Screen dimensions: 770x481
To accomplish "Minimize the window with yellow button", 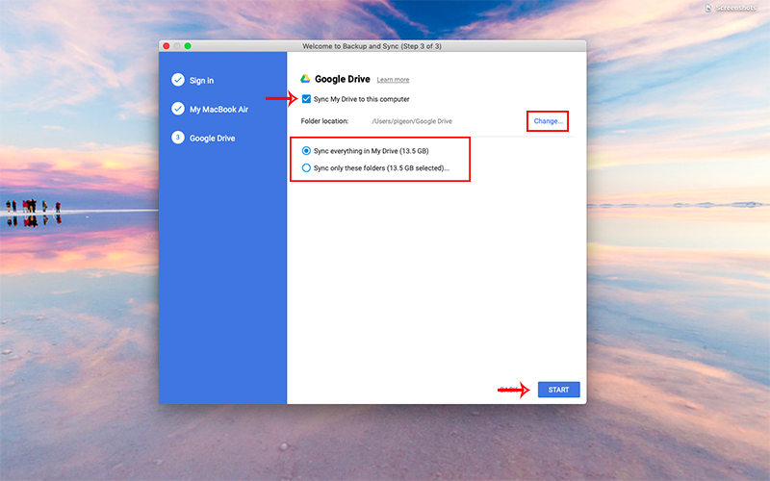I will tap(177, 45).
